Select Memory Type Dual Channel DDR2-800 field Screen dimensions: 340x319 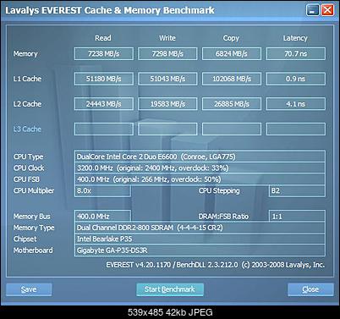pyautogui.click(x=200, y=228)
